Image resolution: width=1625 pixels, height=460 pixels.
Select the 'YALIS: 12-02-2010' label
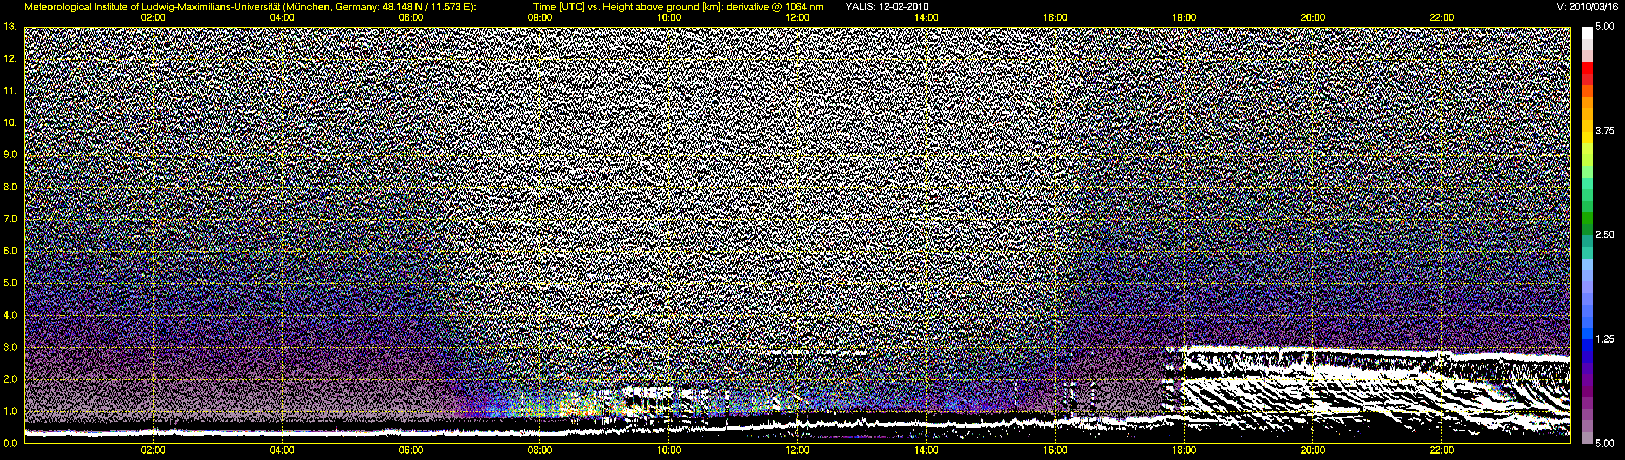[x=886, y=7]
